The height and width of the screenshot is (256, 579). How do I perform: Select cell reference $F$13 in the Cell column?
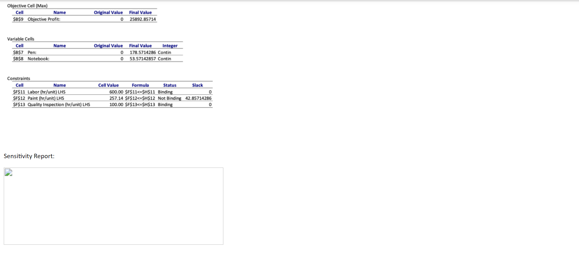(x=19, y=104)
